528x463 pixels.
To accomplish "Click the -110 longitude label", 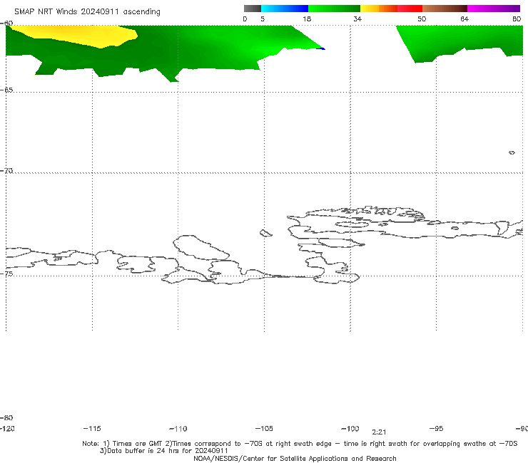I will pos(178,429).
